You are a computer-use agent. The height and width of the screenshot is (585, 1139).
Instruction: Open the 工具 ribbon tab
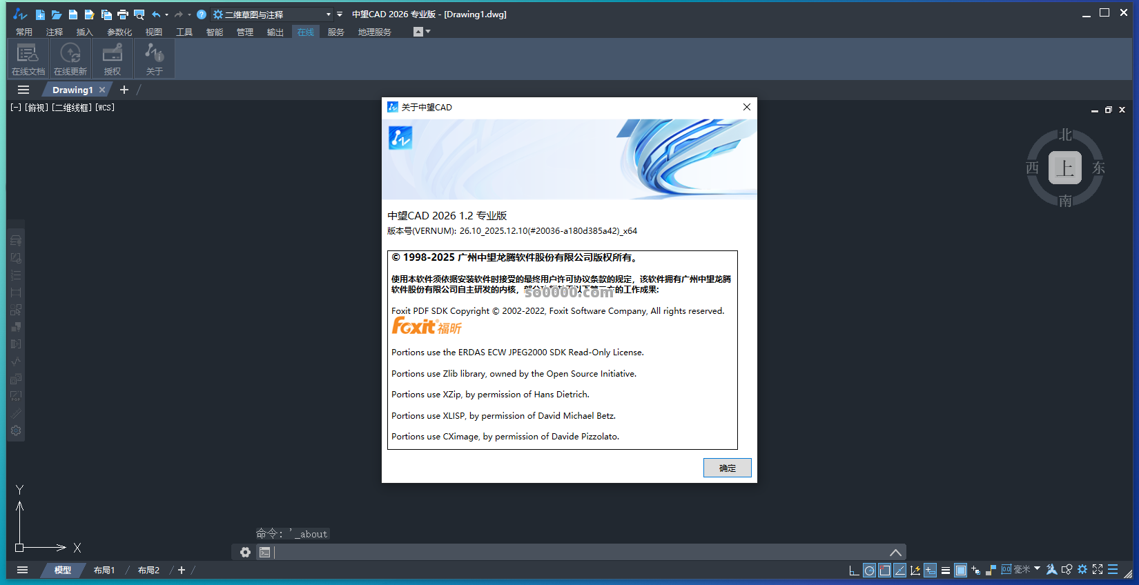coord(184,32)
